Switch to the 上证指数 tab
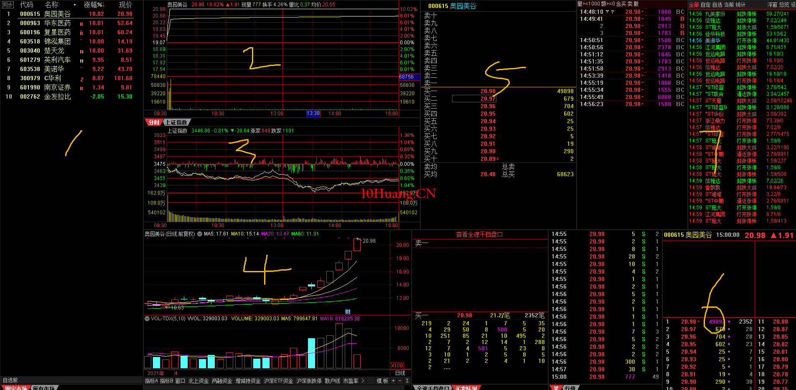This screenshot has width=796, height=390. (176, 122)
